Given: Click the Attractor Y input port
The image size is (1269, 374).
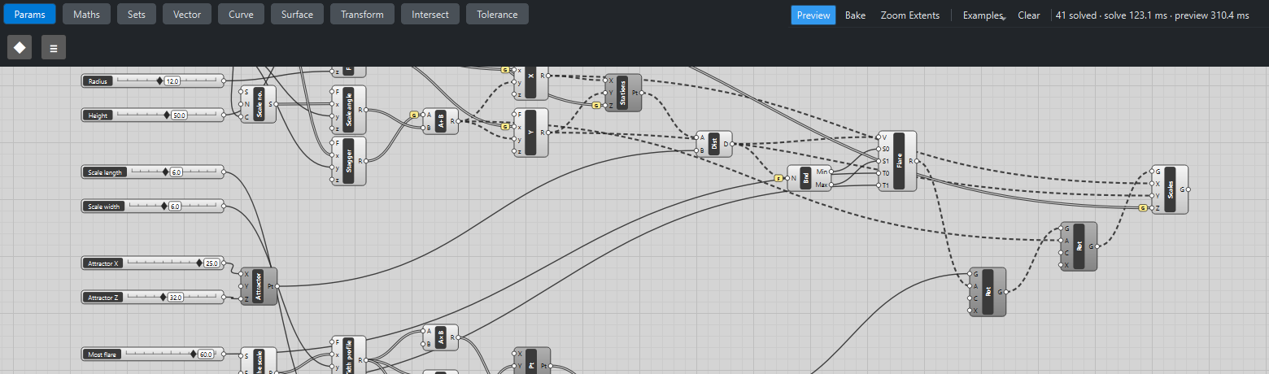Looking at the screenshot, I should tap(242, 286).
